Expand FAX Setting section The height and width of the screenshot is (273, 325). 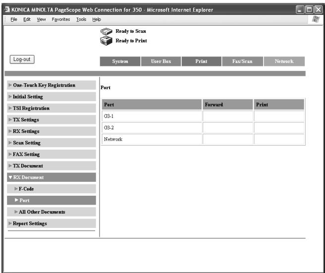pyautogui.click(x=52, y=154)
